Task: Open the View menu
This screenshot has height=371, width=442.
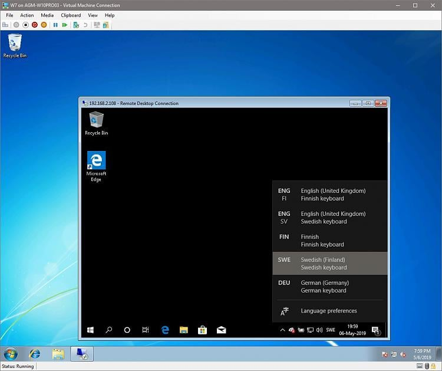Action: tap(93, 15)
